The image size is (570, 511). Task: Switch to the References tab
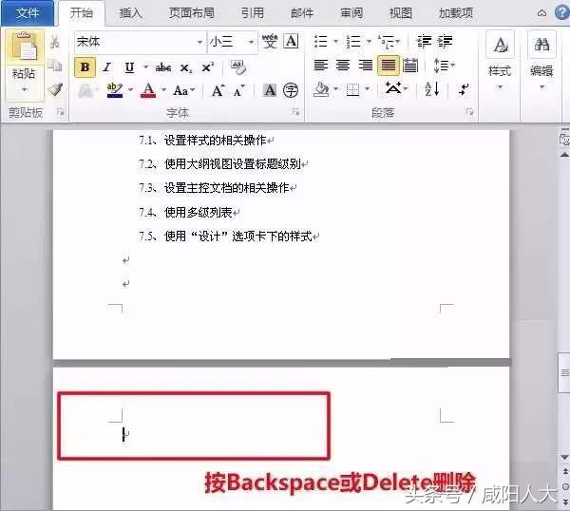pyautogui.click(x=253, y=13)
